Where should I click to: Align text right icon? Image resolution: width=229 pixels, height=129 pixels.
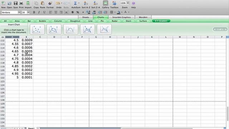(61, 12)
